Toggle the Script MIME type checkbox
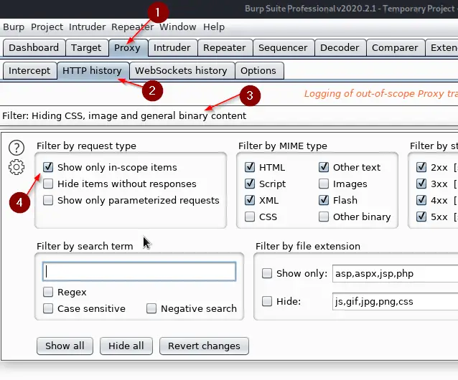458x380 pixels. 250,184
